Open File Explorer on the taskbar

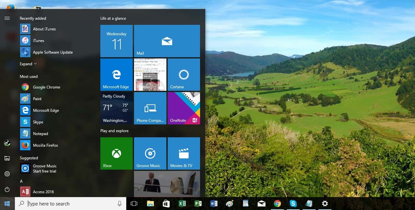(x=151, y=204)
